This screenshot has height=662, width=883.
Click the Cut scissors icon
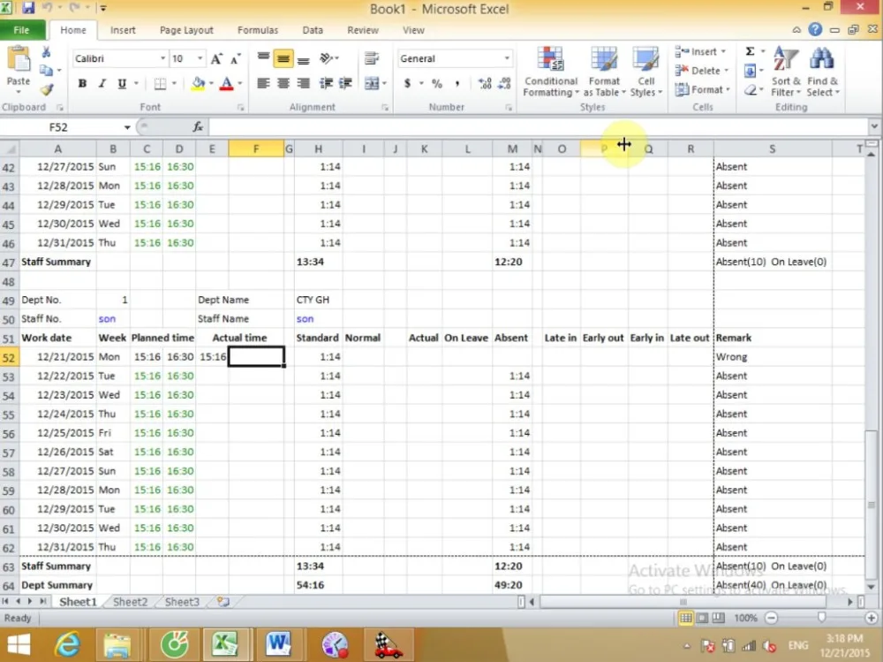[46, 53]
